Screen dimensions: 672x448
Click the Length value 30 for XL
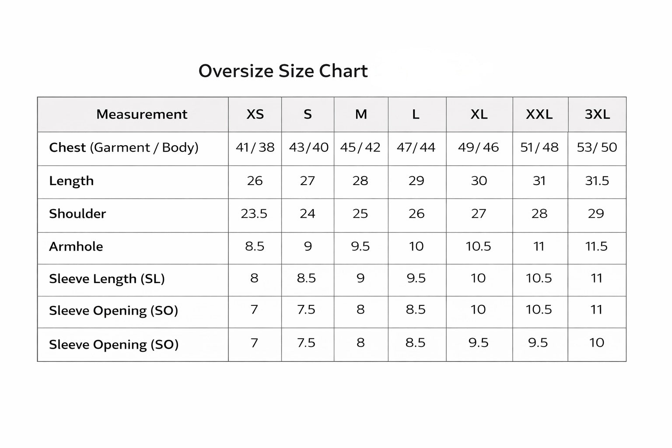(x=479, y=181)
